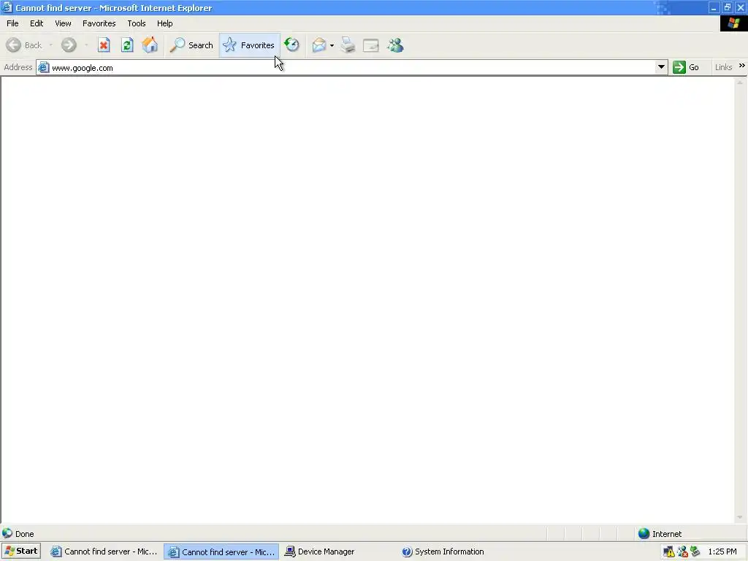
Task: Click the Edit page icon next to Print
Action: click(370, 45)
